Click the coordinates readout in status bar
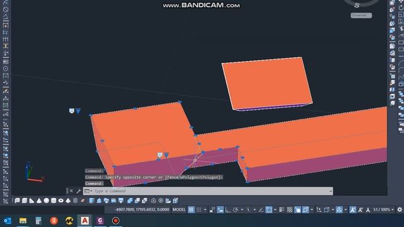The image size is (404, 227). (141, 210)
